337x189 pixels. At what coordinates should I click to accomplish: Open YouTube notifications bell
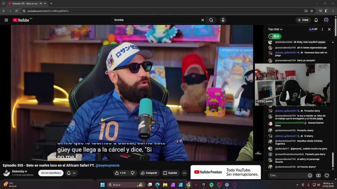316,20
